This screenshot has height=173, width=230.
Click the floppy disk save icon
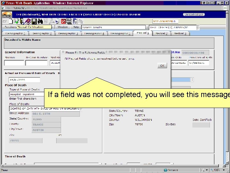tap(34, 21)
